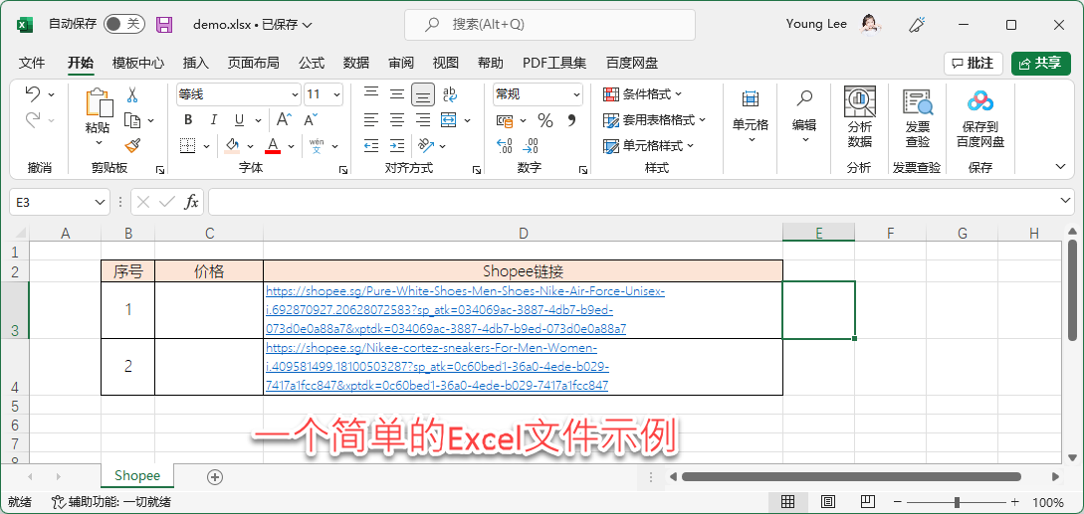Switch to the 百度网盘 tab

pos(632,63)
